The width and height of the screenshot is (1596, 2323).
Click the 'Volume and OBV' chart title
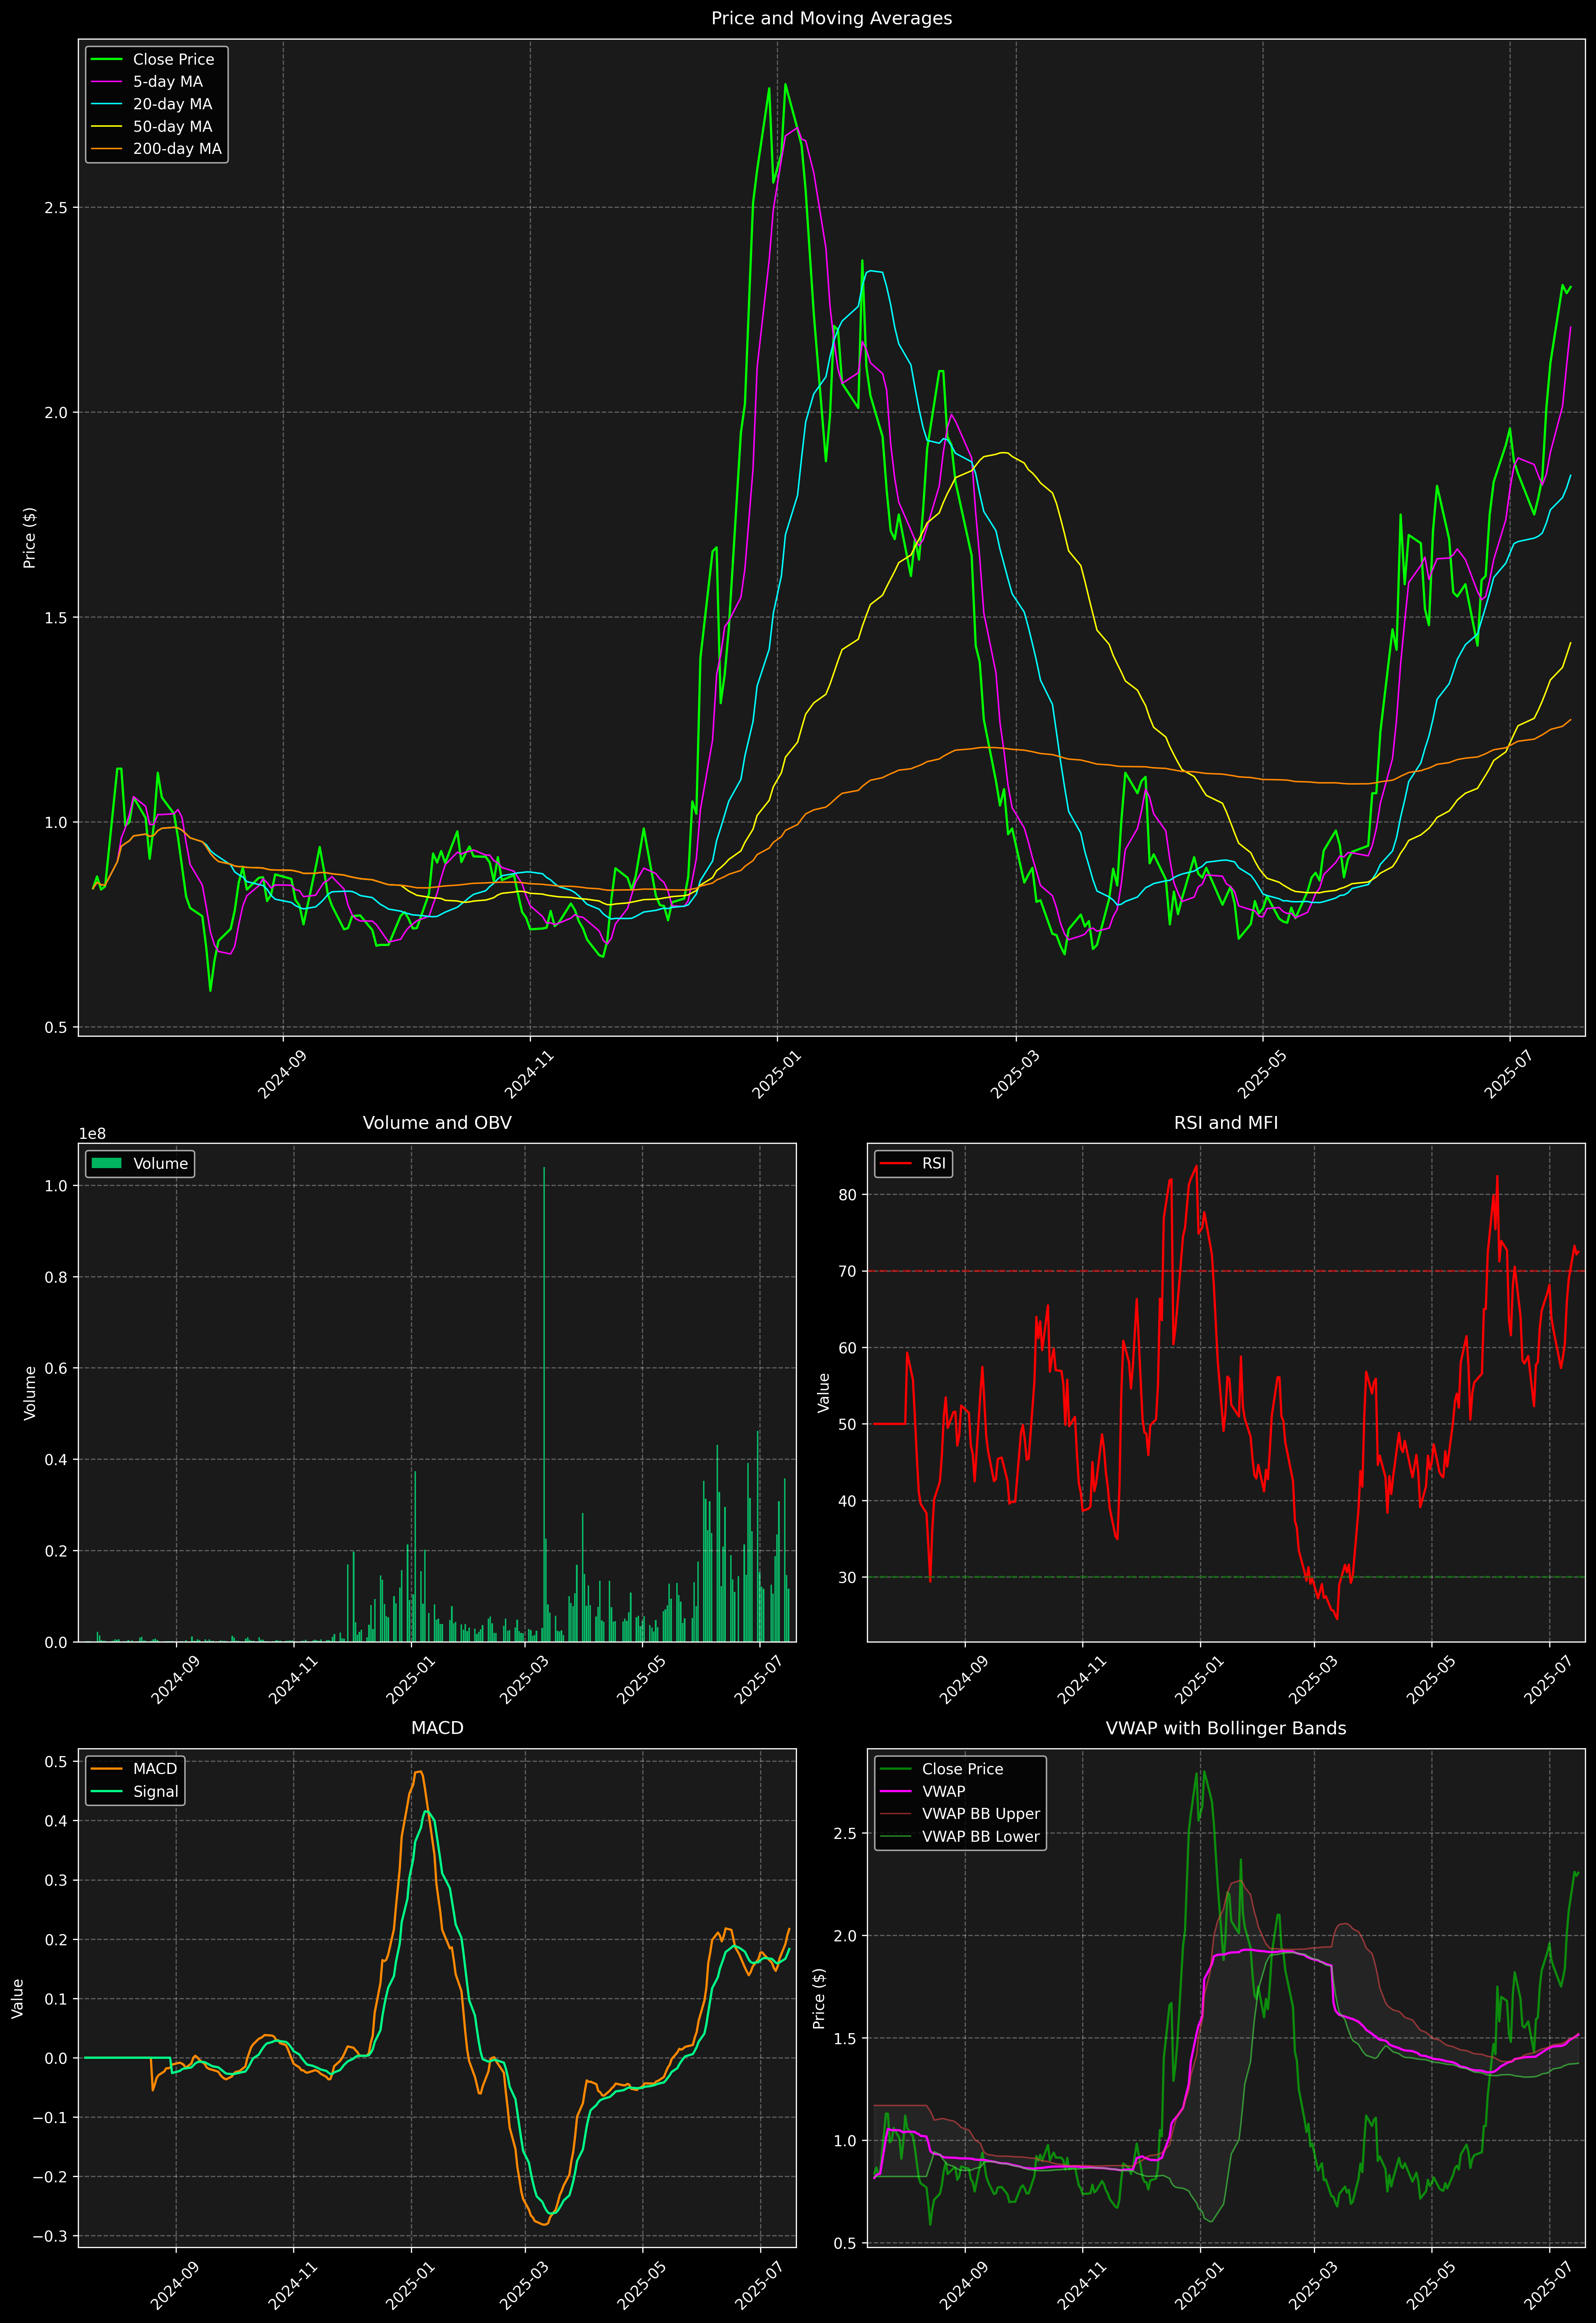[x=437, y=1122]
